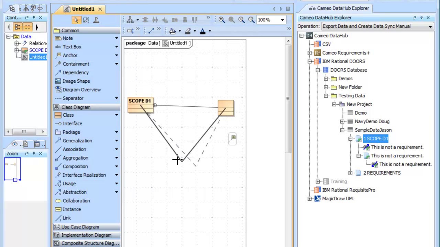Select the 1 SCOPE D1 item
The height and width of the screenshot is (247, 440).
[x=376, y=139]
